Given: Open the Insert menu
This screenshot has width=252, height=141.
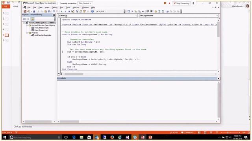Looking at the screenshot, I should point(47,7).
